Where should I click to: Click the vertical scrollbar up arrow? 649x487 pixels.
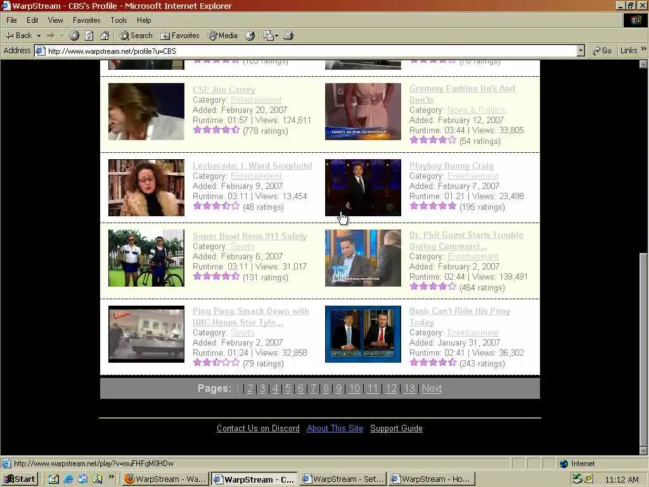click(643, 64)
